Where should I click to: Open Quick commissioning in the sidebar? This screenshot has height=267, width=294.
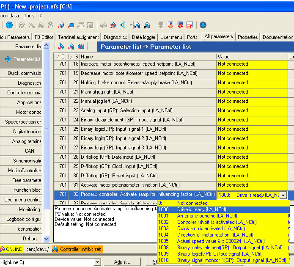pos(24,73)
